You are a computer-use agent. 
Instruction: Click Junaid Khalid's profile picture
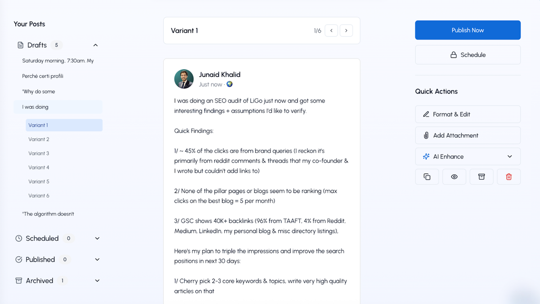coord(184,79)
